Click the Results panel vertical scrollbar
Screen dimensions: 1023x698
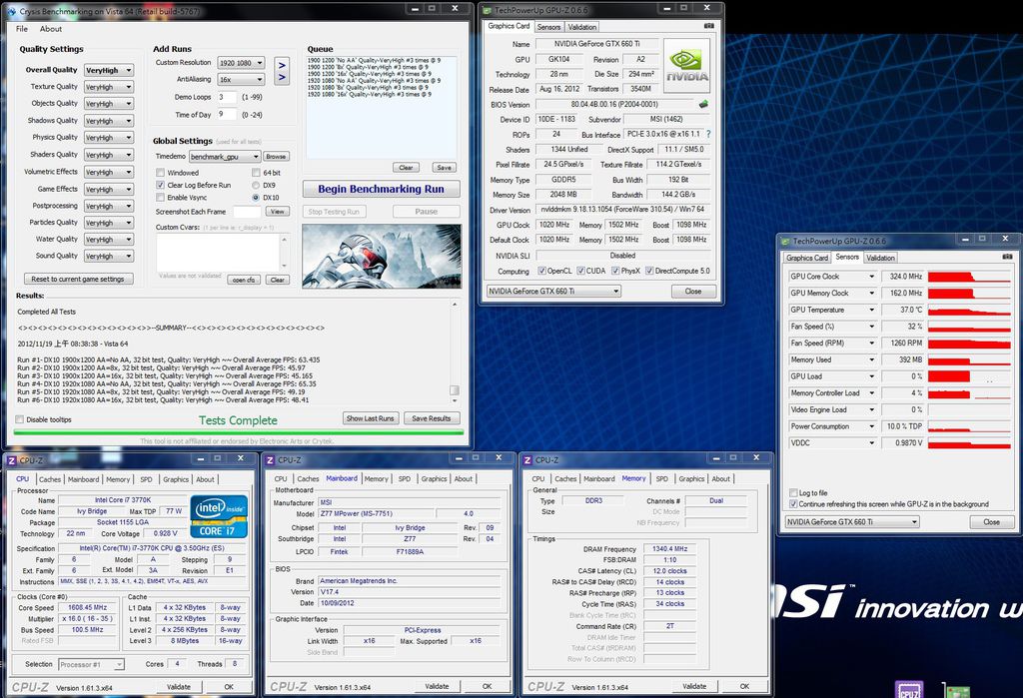tap(455, 350)
